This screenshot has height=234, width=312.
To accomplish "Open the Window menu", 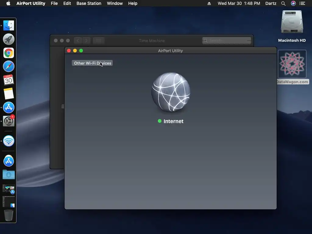I will pos(115,3).
